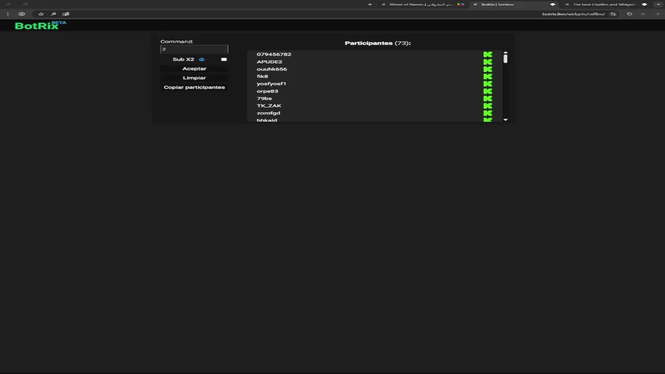Open the tab list dropdown arrow
The image size is (665, 374).
point(658,4)
